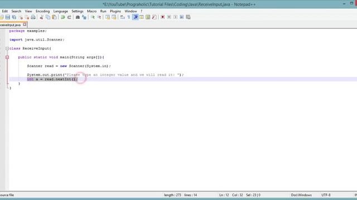Open the ? help menu
The width and height of the screenshot is (357, 200).
pyautogui.click(x=141, y=11)
